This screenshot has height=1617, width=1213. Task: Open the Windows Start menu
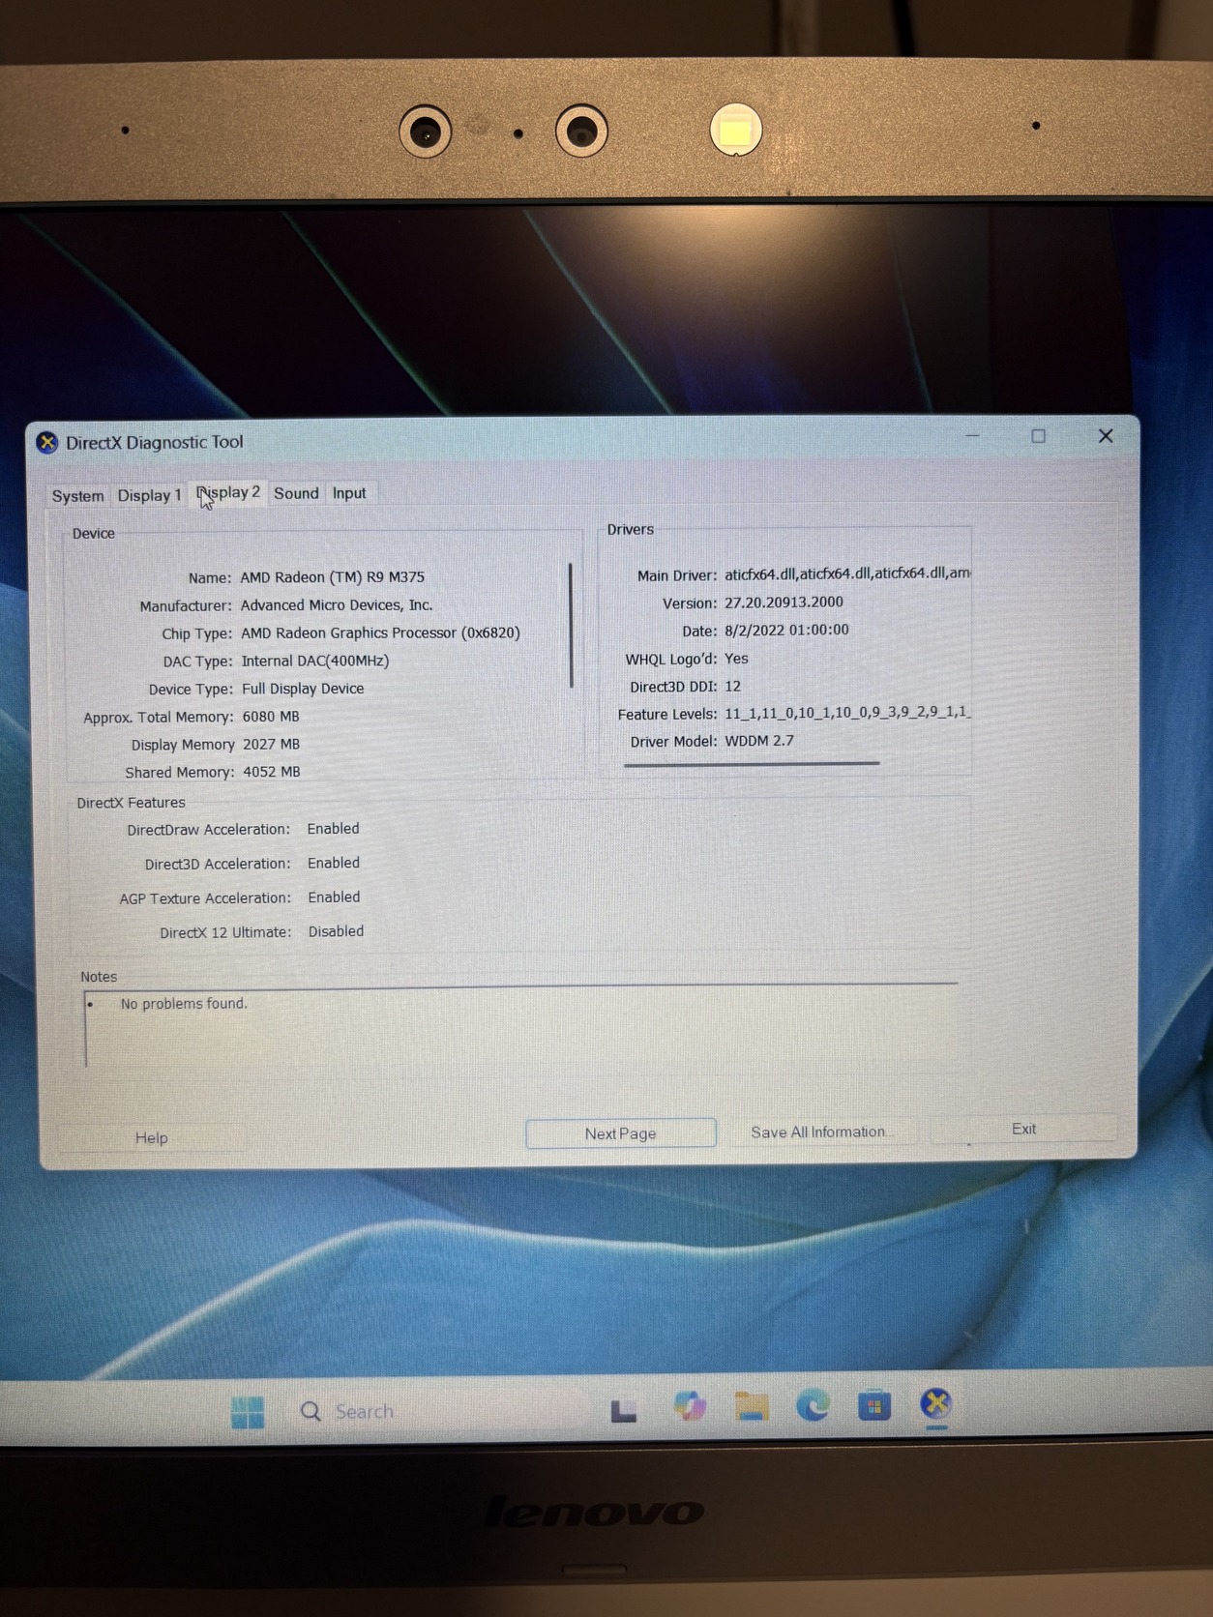coord(248,1412)
